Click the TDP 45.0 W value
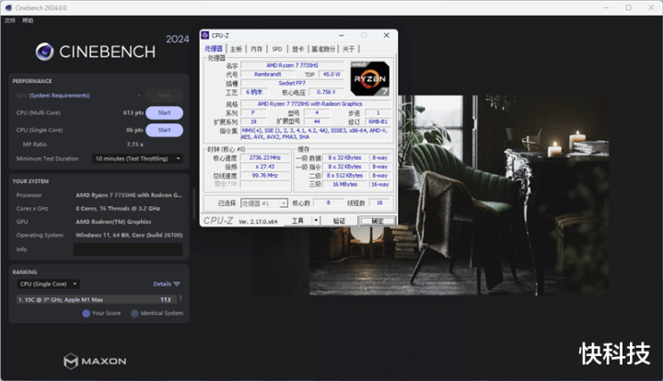 (331, 75)
